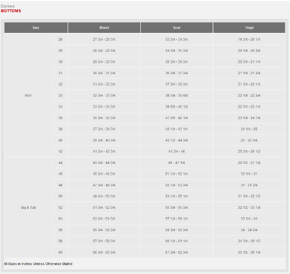The width and height of the screenshot is (290, 274).
Task: Click thigh value 35 1/2 - 36 1/4
Action: click(x=249, y=252)
